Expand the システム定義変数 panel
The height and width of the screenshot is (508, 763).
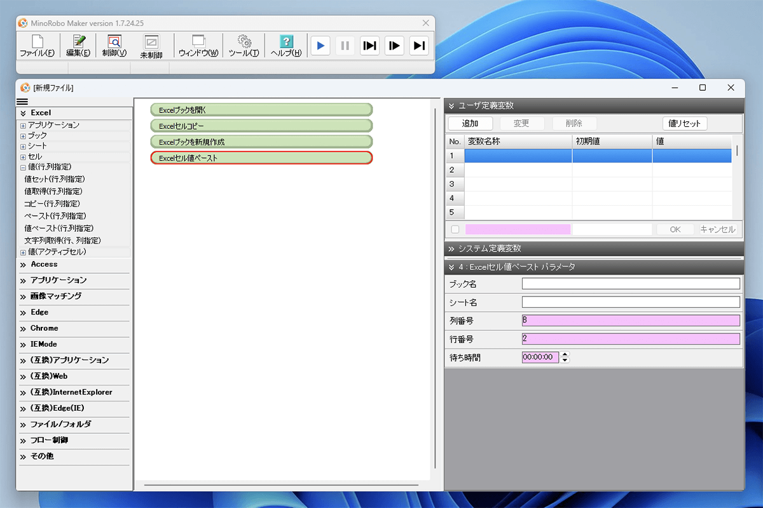pos(451,249)
